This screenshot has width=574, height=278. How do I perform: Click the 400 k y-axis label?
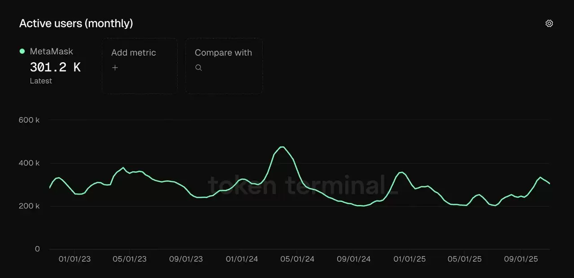click(x=29, y=163)
